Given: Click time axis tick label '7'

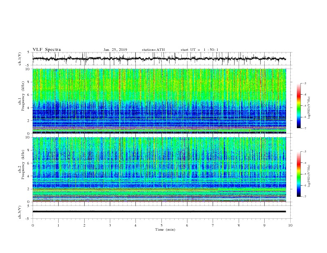Looking at the screenshot, I should click(x=213, y=225).
